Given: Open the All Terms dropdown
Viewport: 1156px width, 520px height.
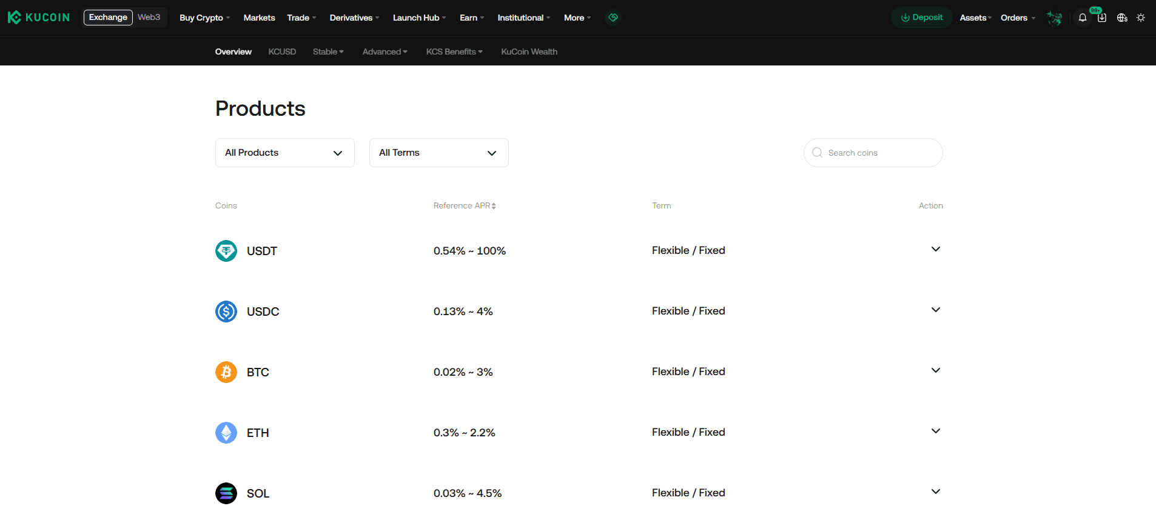Looking at the screenshot, I should point(439,153).
